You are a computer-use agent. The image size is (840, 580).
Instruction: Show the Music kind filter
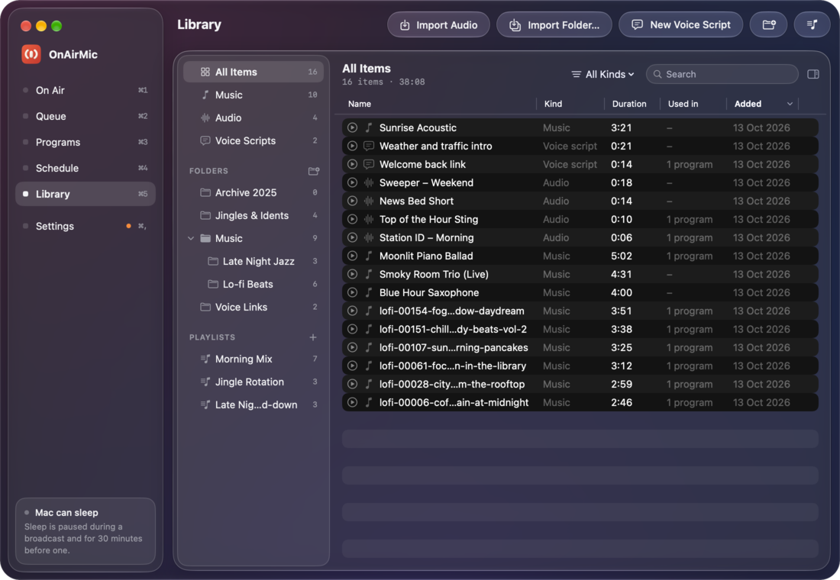[x=254, y=95]
